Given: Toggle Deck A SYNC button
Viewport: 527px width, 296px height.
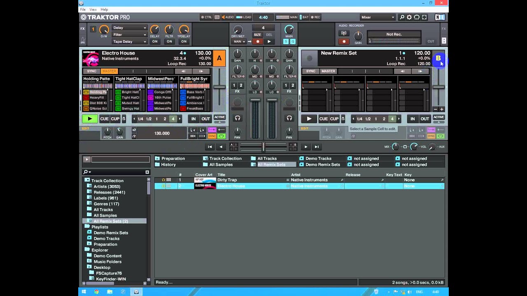Looking at the screenshot, I should tap(91, 71).
